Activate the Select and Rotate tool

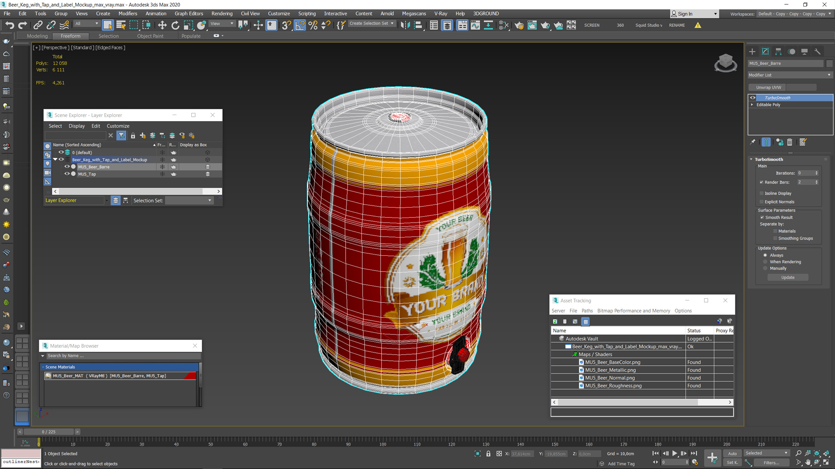(x=175, y=25)
